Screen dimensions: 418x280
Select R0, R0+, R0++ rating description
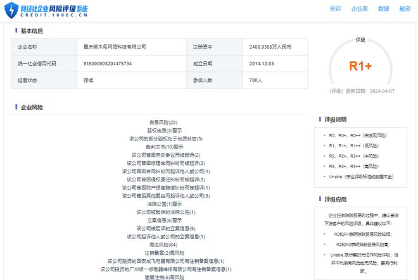(x=358, y=135)
